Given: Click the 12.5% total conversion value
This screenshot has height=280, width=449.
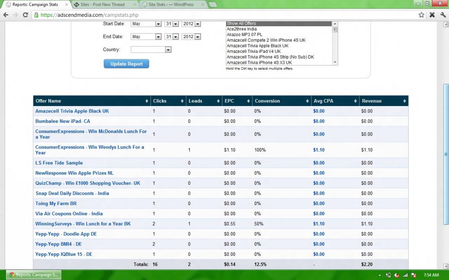Looking at the screenshot, I should pyautogui.click(x=260, y=264).
